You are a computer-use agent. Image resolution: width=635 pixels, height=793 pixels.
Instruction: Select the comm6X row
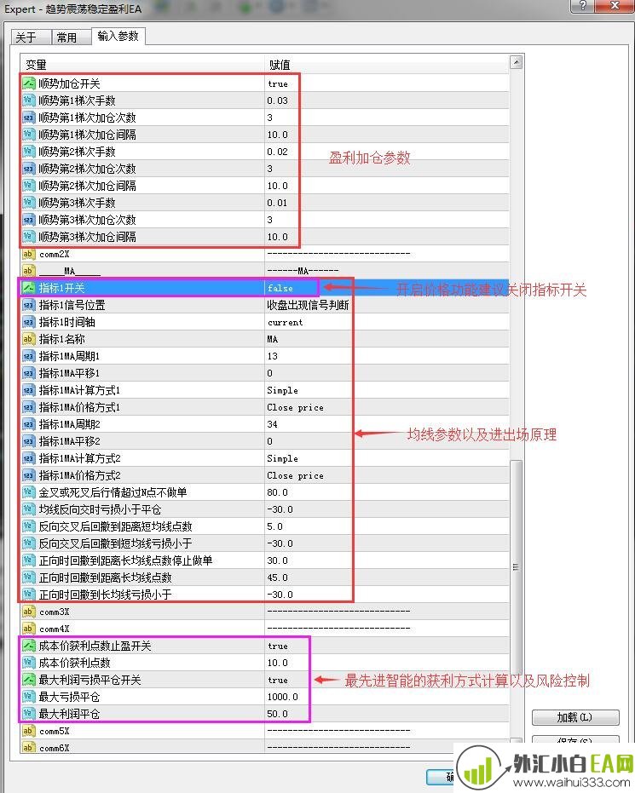[x=264, y=748]
